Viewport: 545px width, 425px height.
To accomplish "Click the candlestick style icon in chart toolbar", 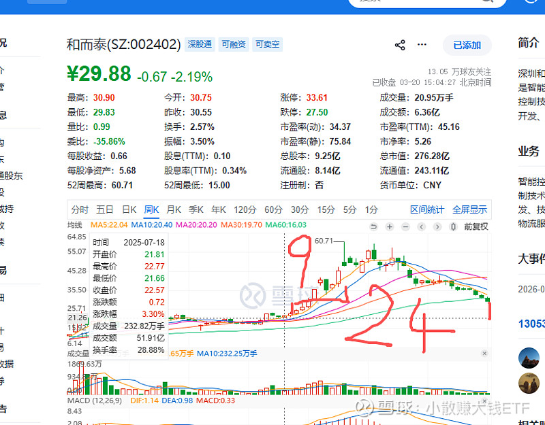I will point(453,227).
